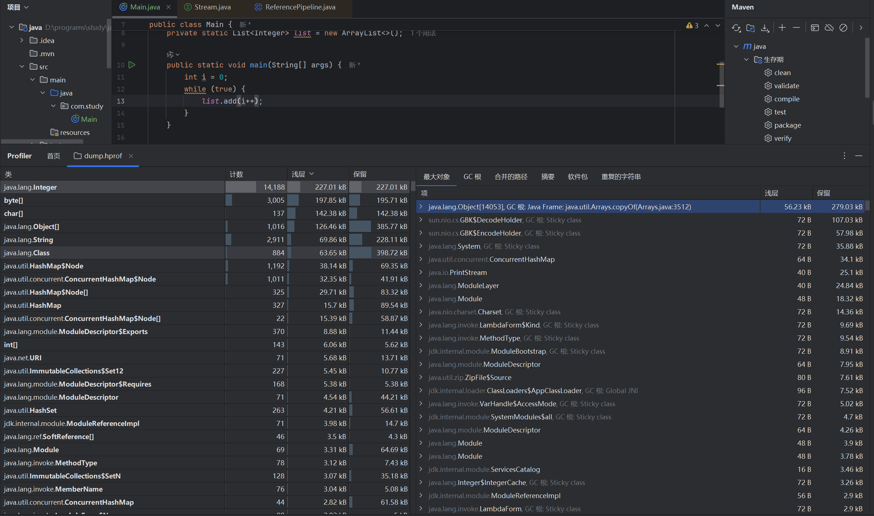
Task: Click the next highlighted error down arrow
Action: pyautogui.click(x=718, y=26)
